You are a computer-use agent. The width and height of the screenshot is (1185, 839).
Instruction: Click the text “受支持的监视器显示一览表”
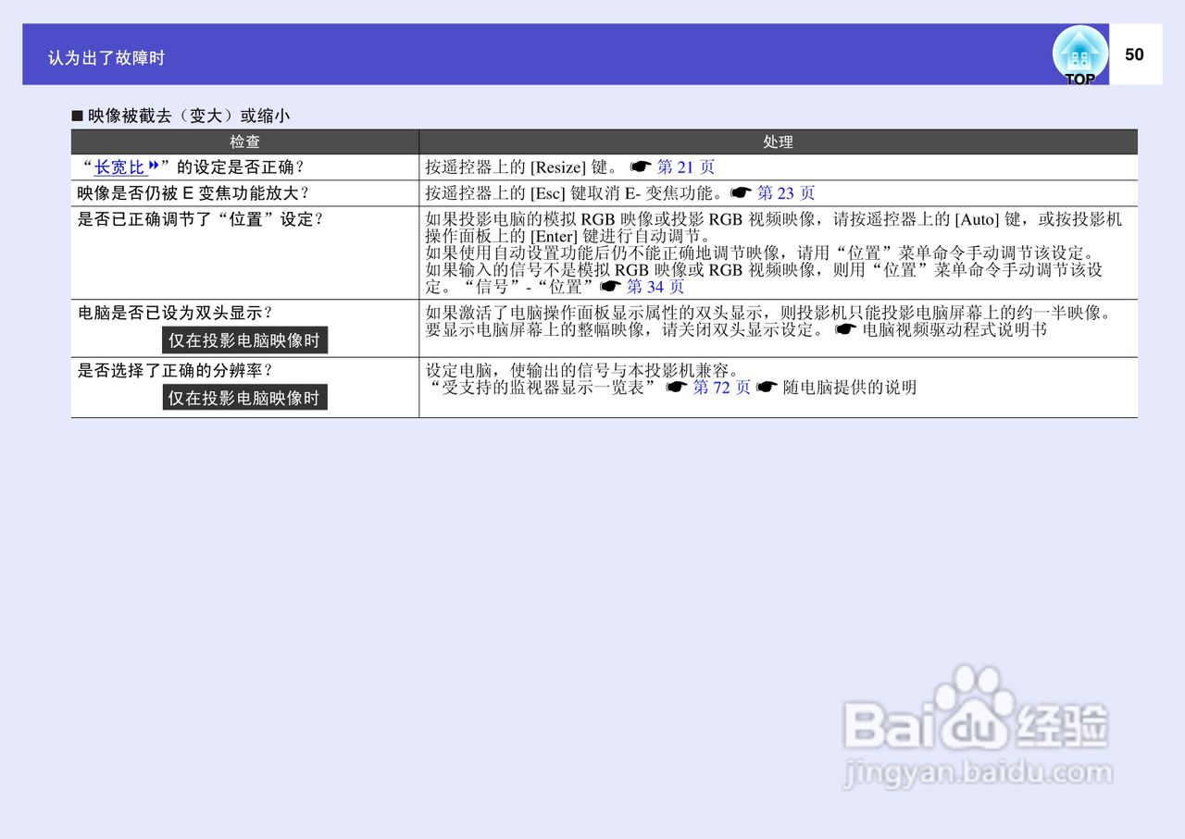point(543,387)
